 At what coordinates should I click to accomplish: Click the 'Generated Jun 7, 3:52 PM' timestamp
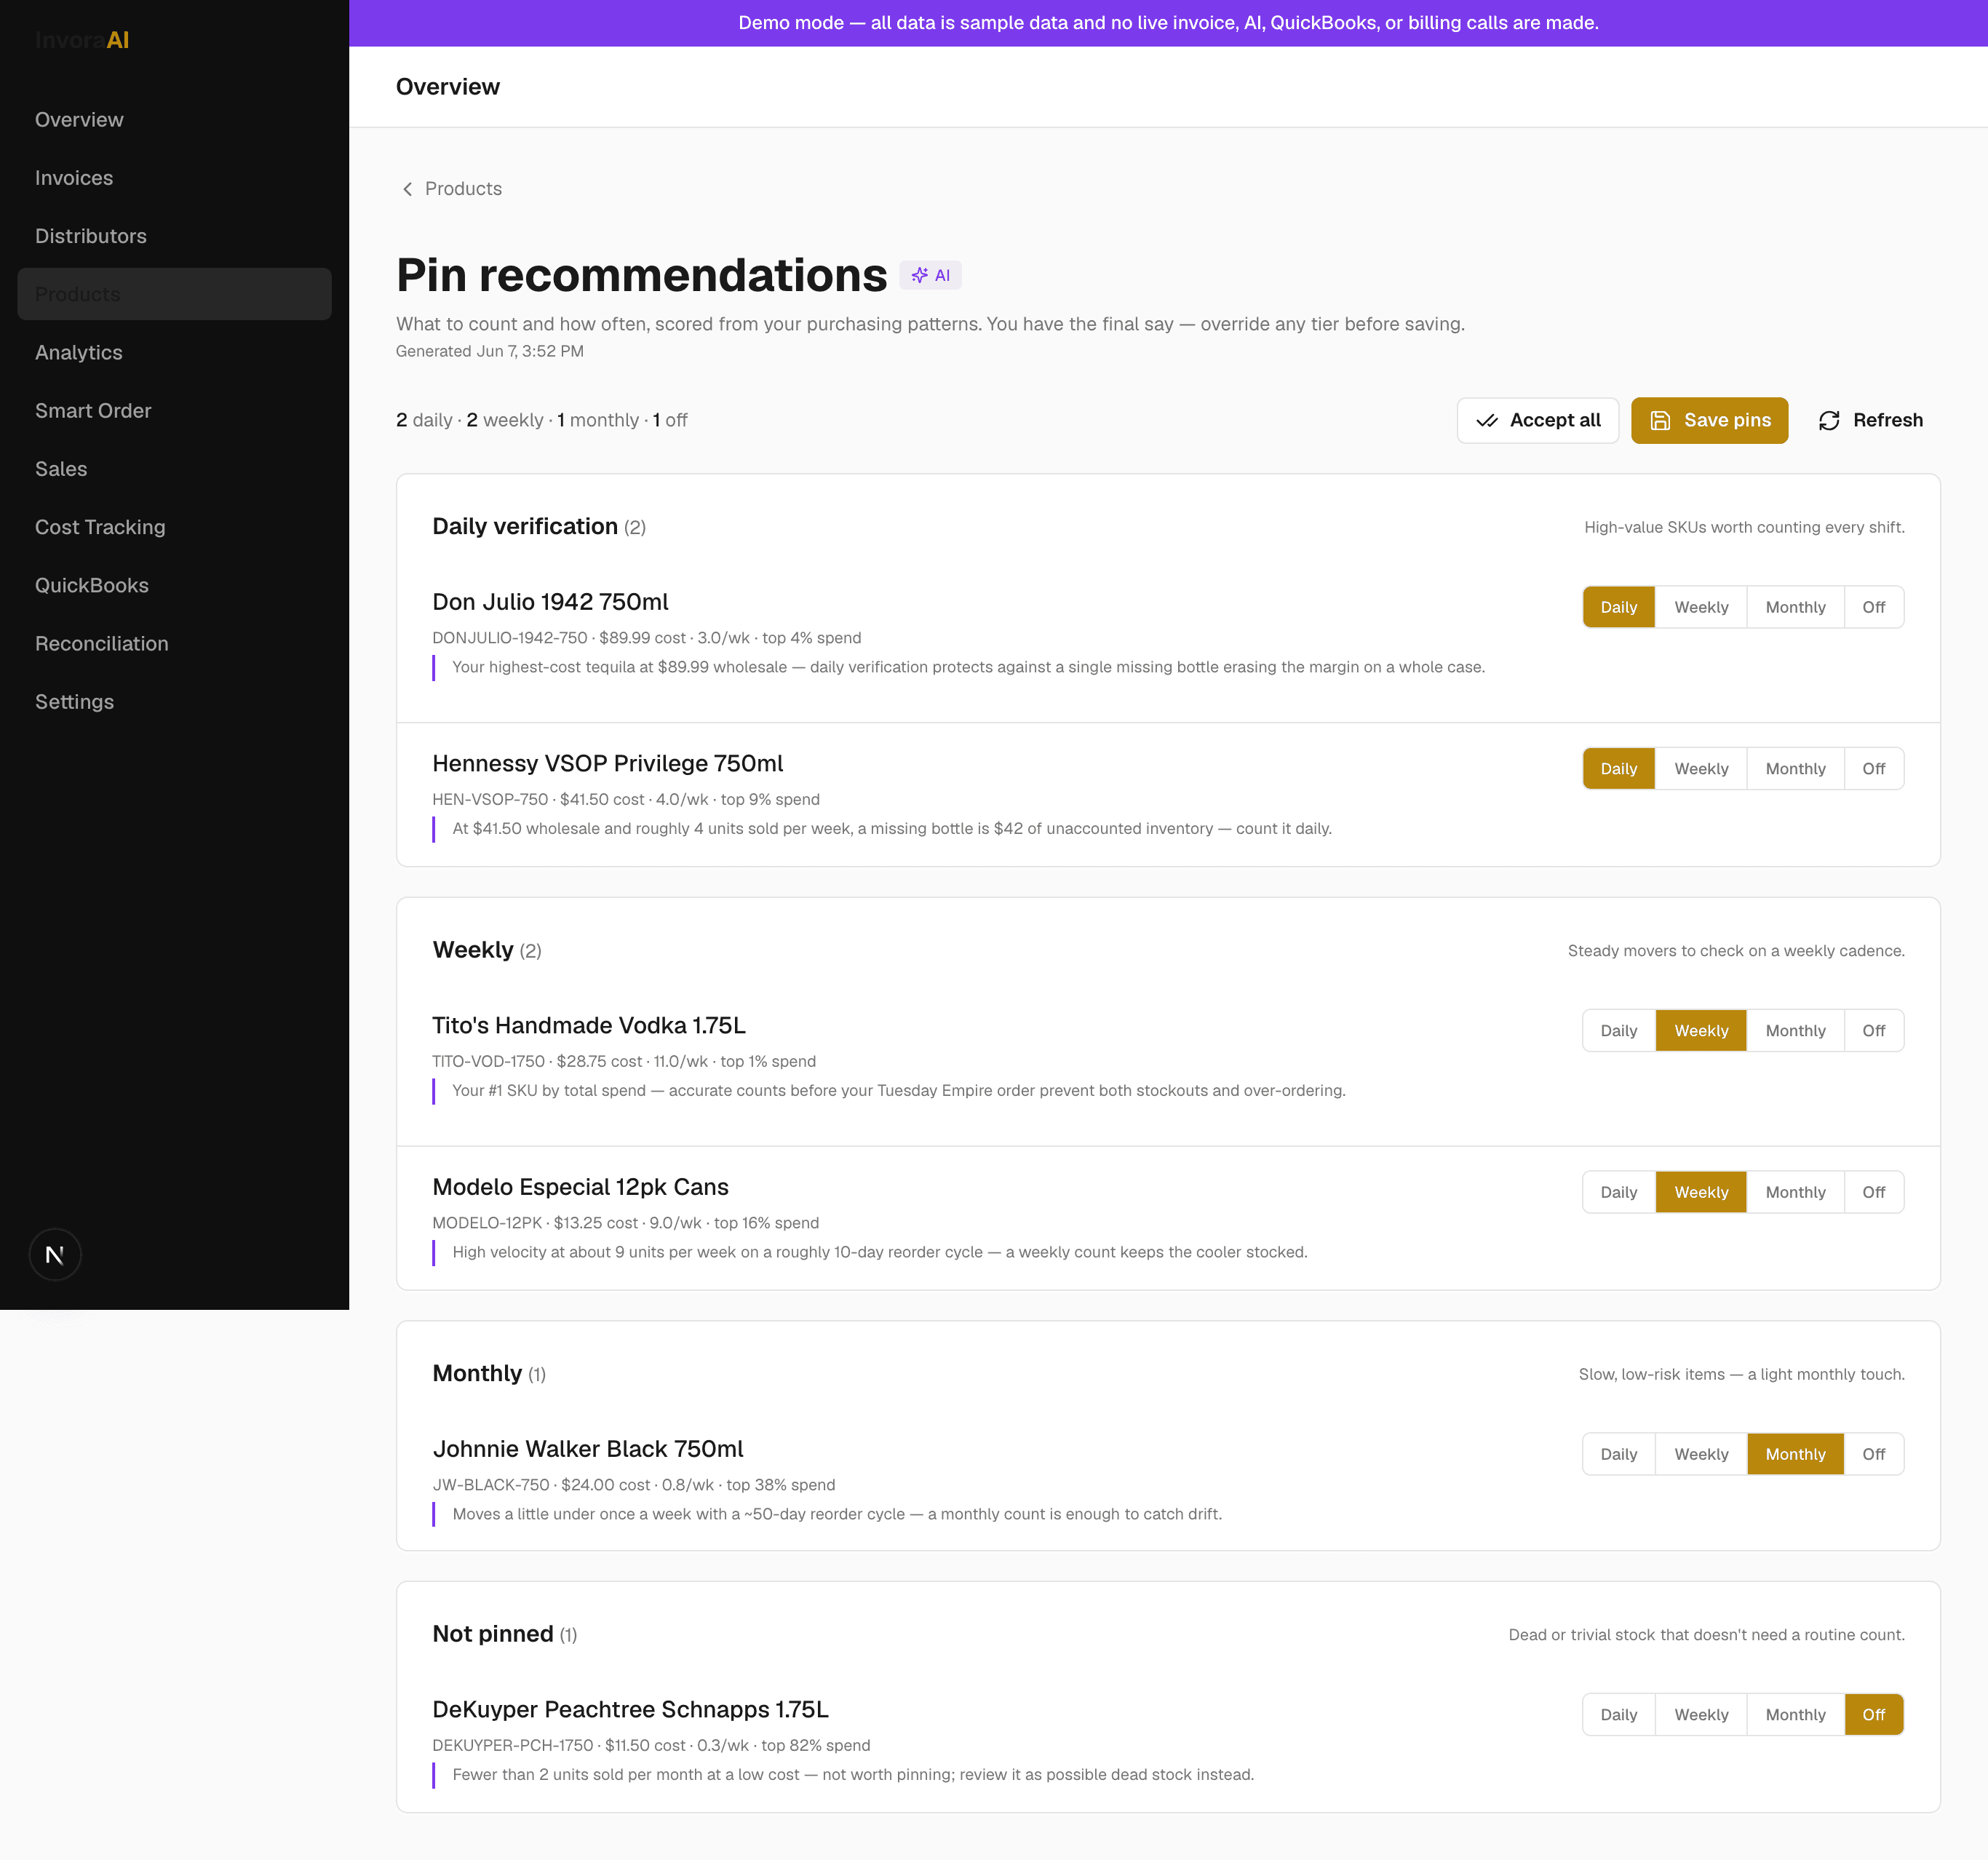[x=490, y=351]
